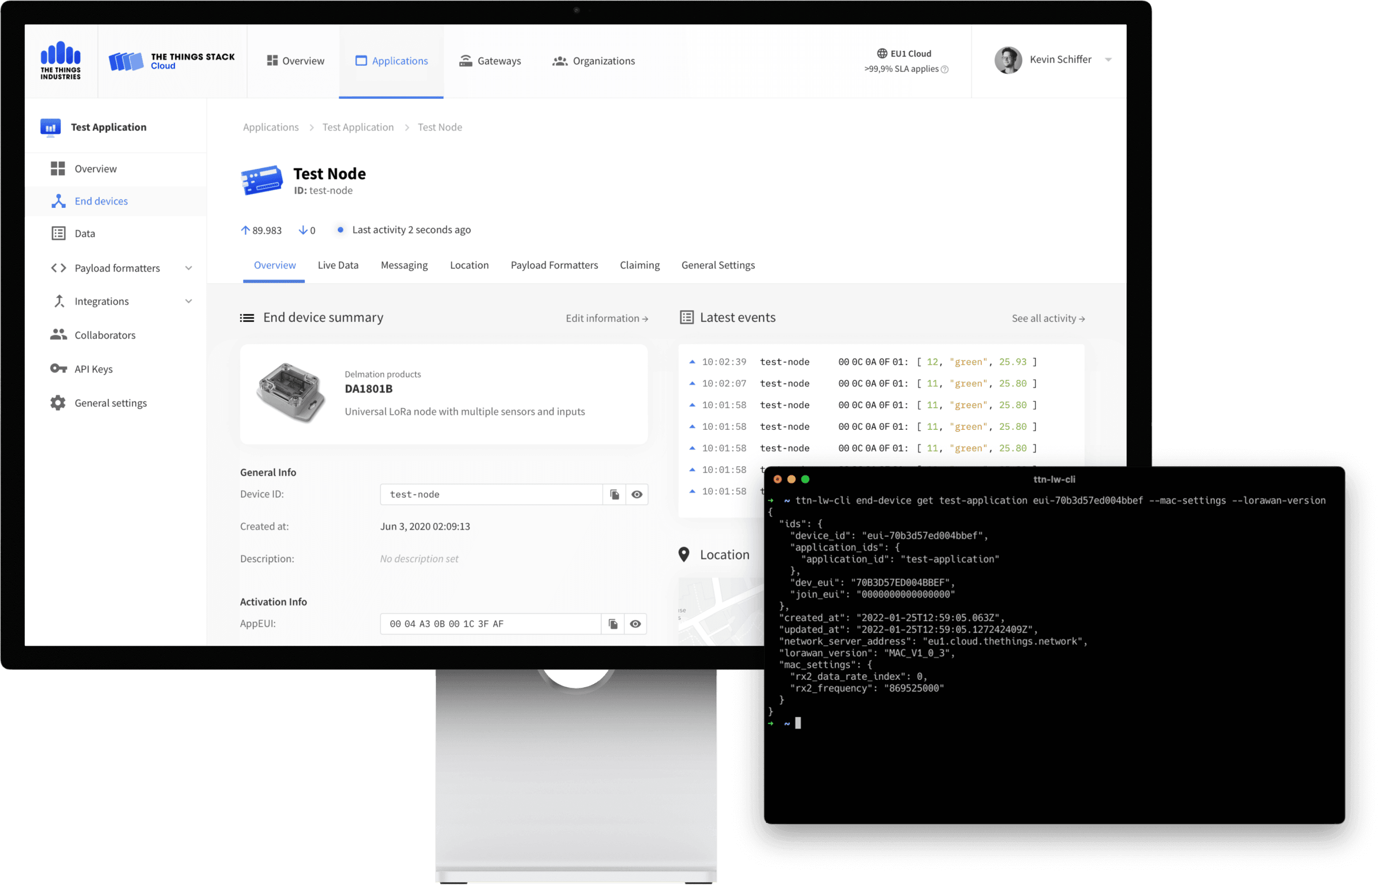
Task: Toggle AppEUI visibility eye
Action: [635, 624]
